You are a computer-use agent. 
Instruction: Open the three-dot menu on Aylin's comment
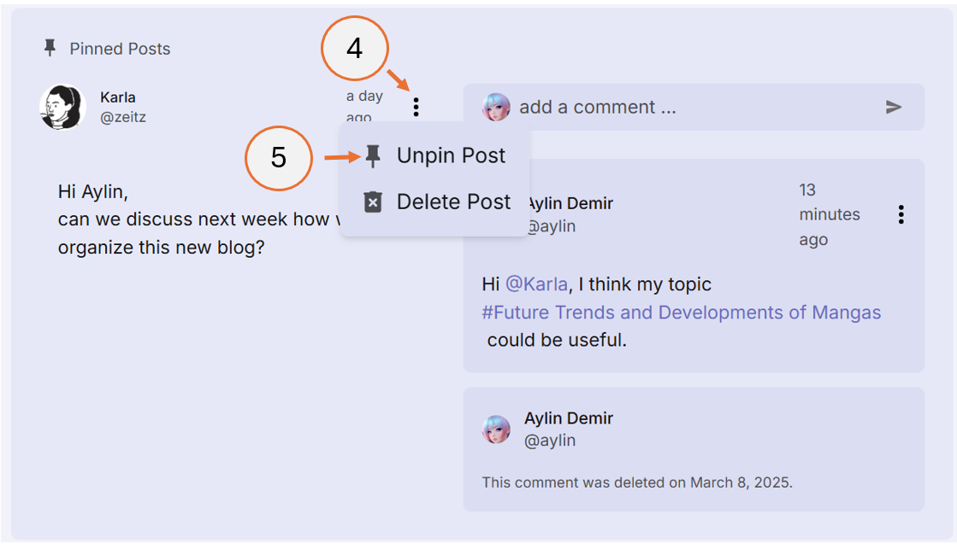[x=901, y=214]
